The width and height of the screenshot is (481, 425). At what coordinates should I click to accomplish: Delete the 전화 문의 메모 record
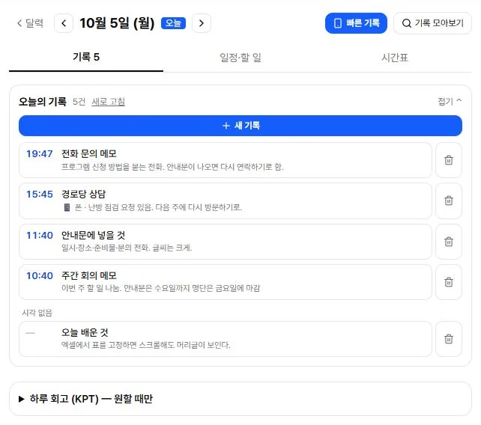coord(449,160)
